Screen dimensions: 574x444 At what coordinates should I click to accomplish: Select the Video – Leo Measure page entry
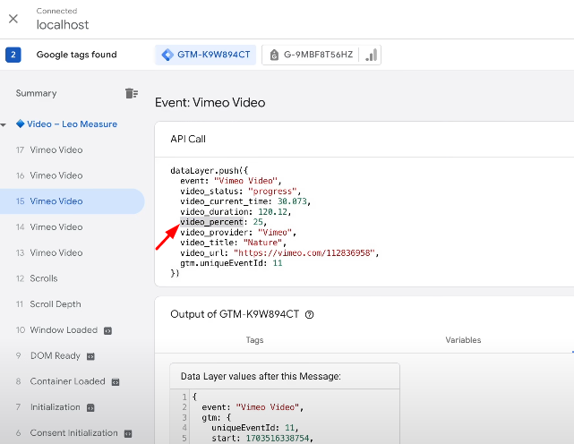72,124
